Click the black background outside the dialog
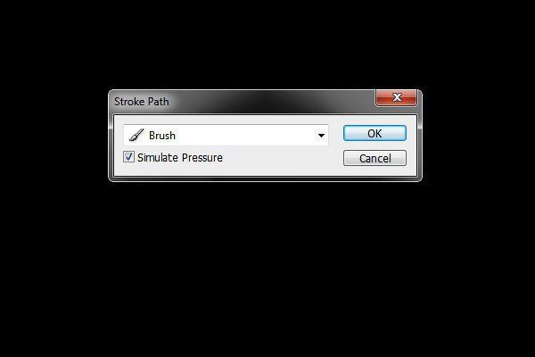 267,267
